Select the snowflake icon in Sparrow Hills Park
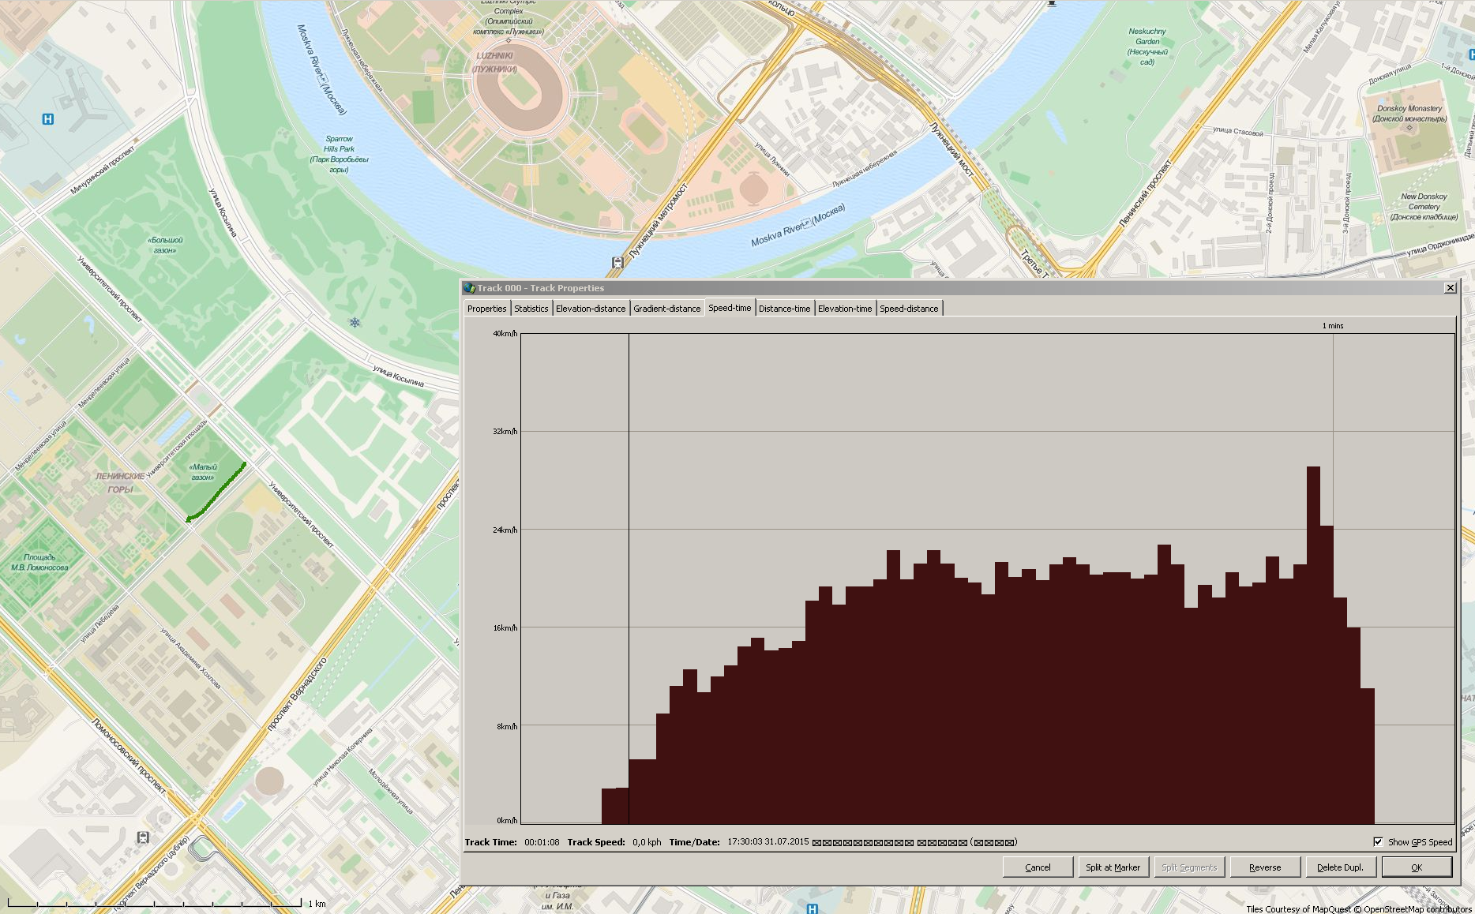Screen dimensions: 1475x914 pyautogui.click(x=355, y=322)
